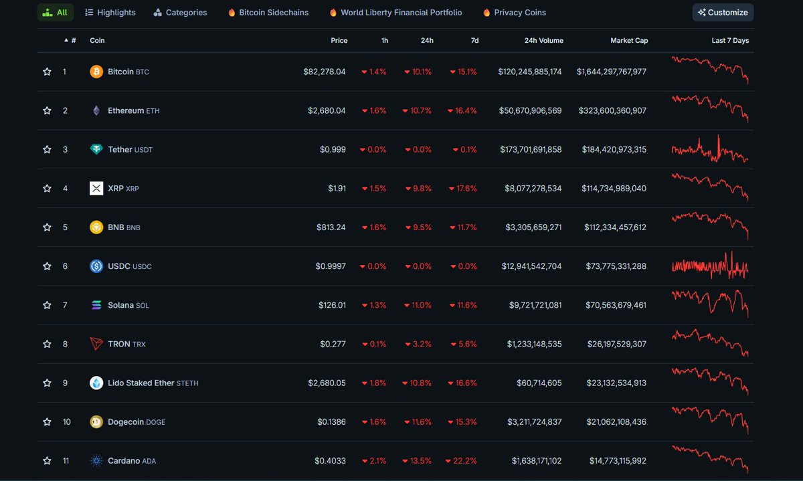This screenshot has width=803, height=481.
Task: Favorite Dogecoin with its star
Action: 47,421
